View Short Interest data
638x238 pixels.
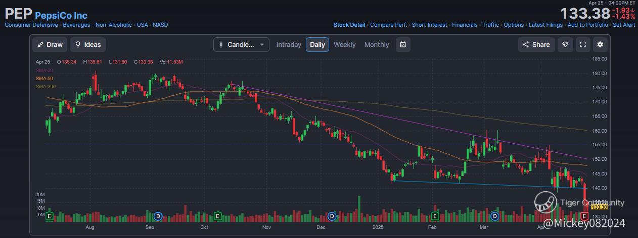(x=430, y=25)
